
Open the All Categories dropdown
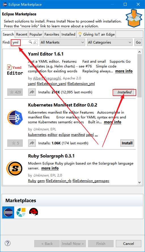click(x=110, y=42)
